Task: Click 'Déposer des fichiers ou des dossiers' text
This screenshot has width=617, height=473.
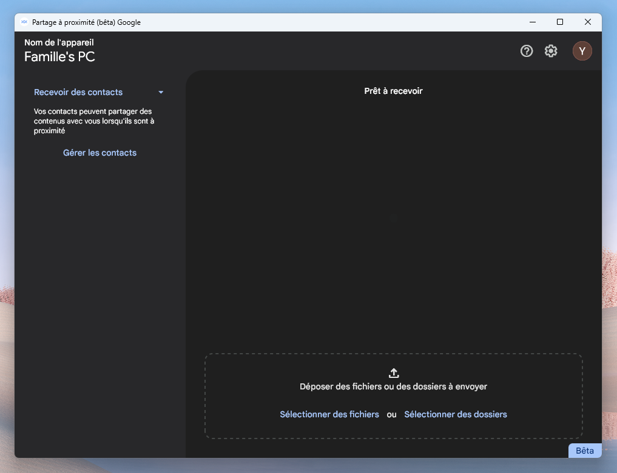Action: click(393, 386)
